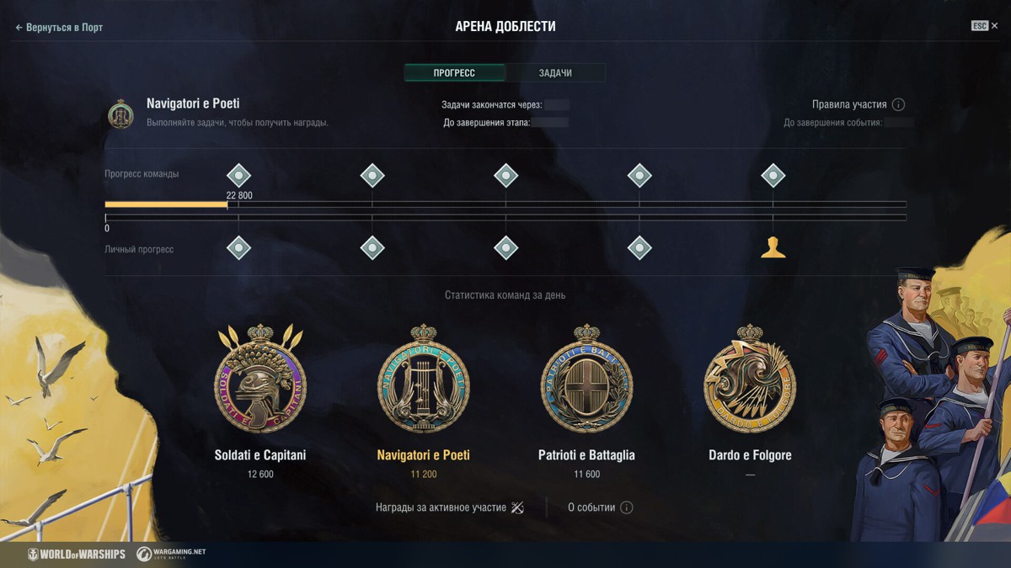Click the golden player marker on personal progress
Screen dimensions: 1011x568
click(x=773, y=247)
